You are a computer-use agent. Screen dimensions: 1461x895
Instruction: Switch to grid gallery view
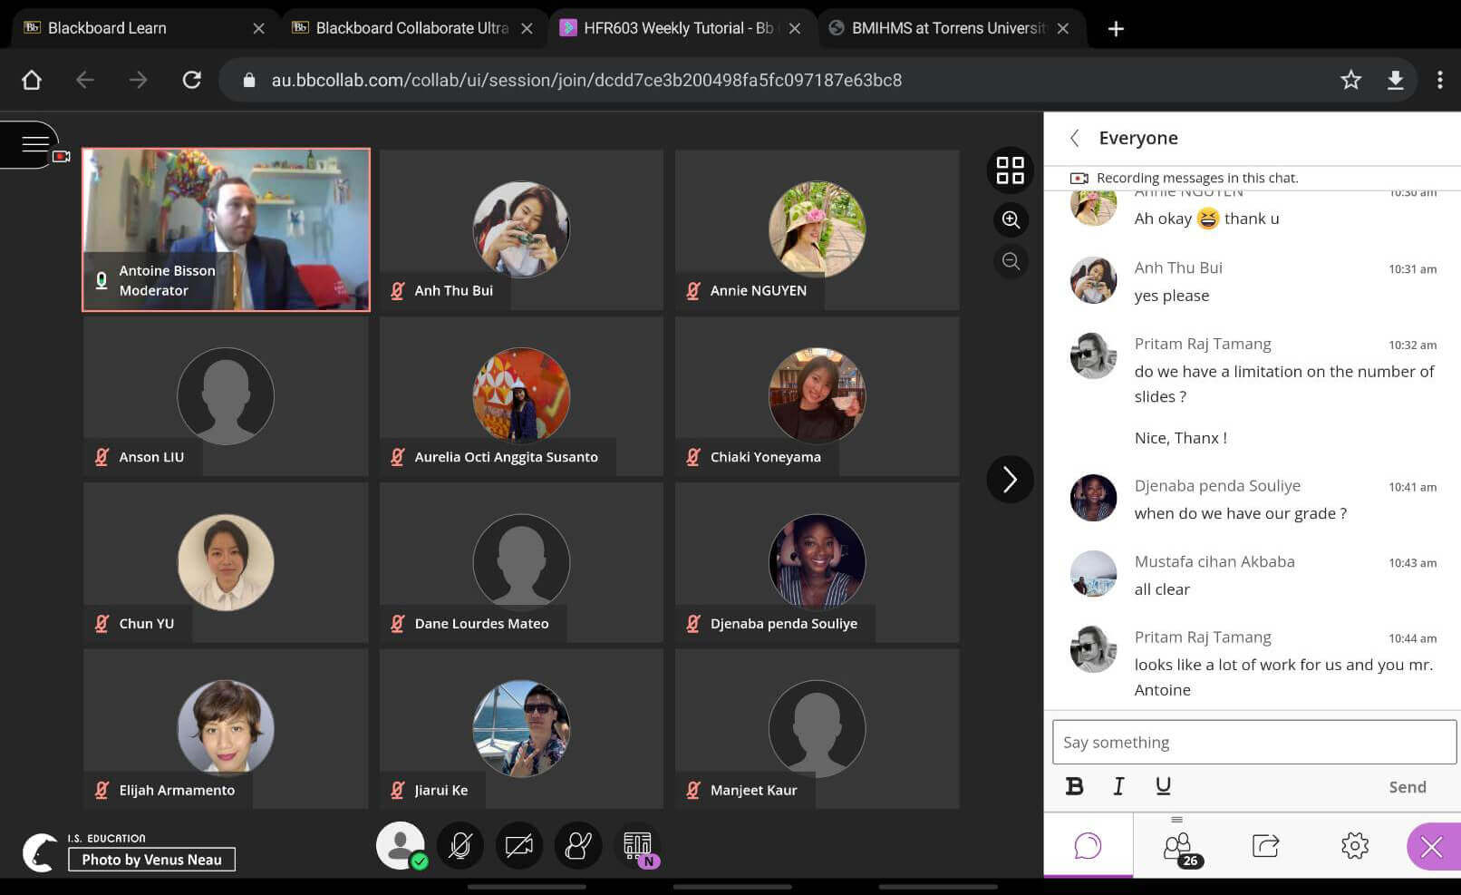(1010, 170)
